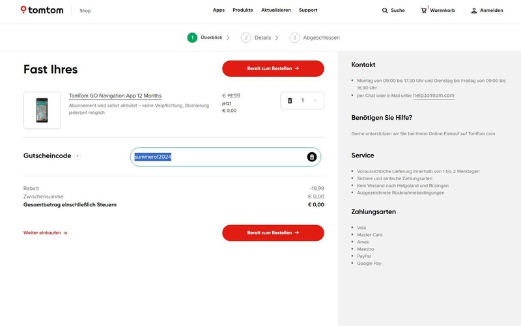521x326 pixels.
Task: Delete the voucher code with trash icon
Action: (312, 157)
